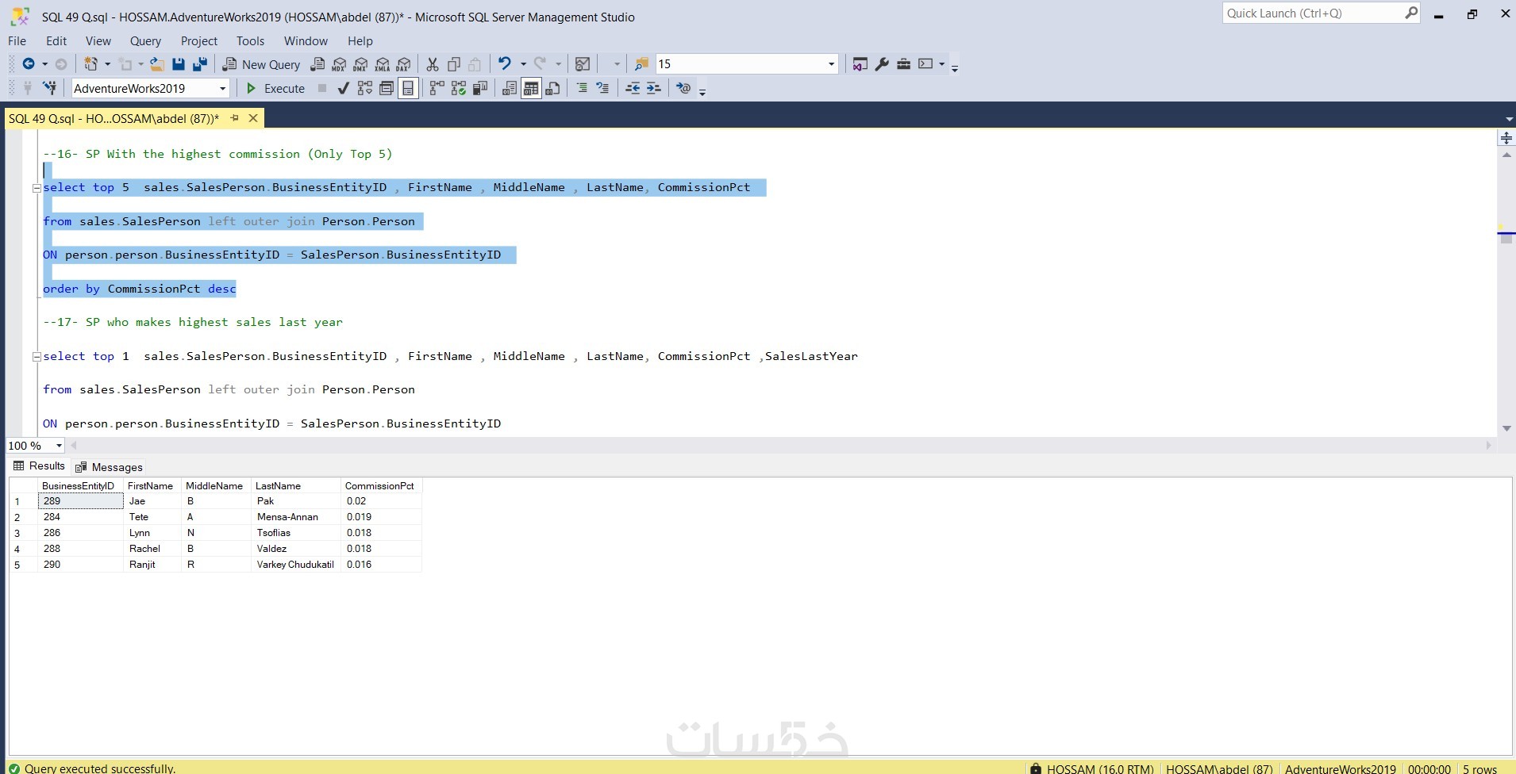This screenshot has width=1516, height=774.
Task: Comment out the selected lines
Action: 582,88
